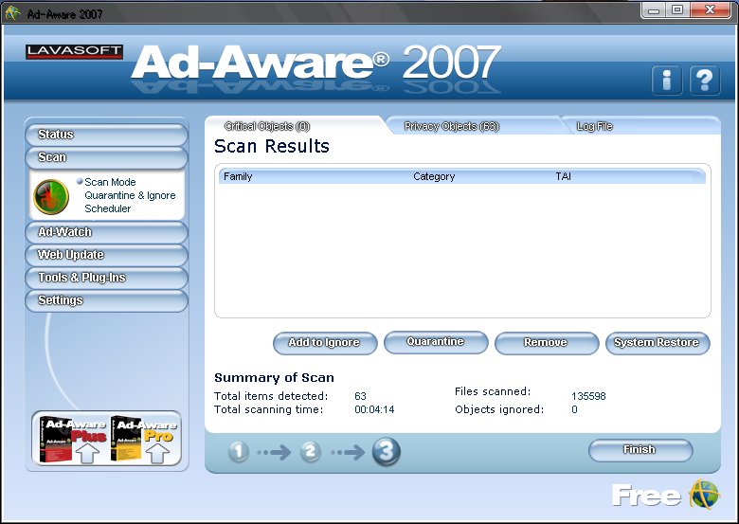Viewport: 739px width, 524px height.
Task: Sort by Family column header
Action: tap(238, 176)
